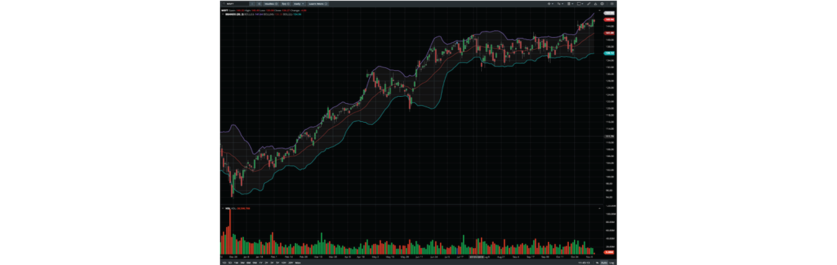The width and height of the screenshot is (837, 265).
Task: Click the Learn More button
Action: click(x=318, y=4)
